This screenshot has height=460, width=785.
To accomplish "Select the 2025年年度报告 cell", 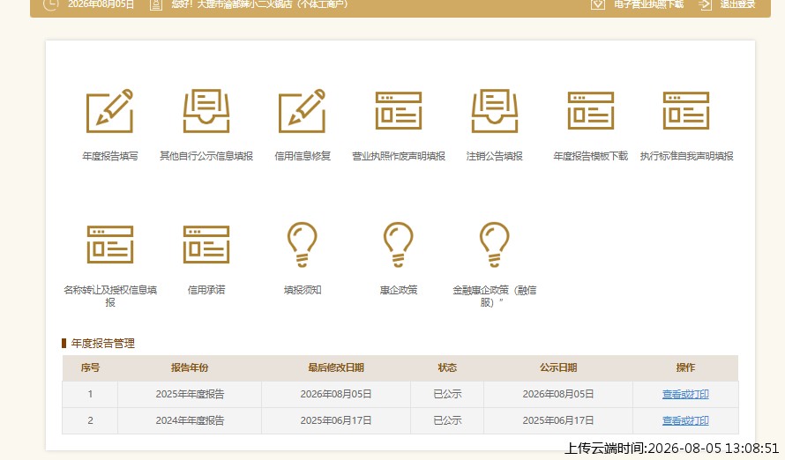I will pyautogui.click(x=190, y=394).
